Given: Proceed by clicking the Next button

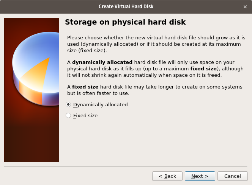Looking at the screenshot, I should pos(200,176).
